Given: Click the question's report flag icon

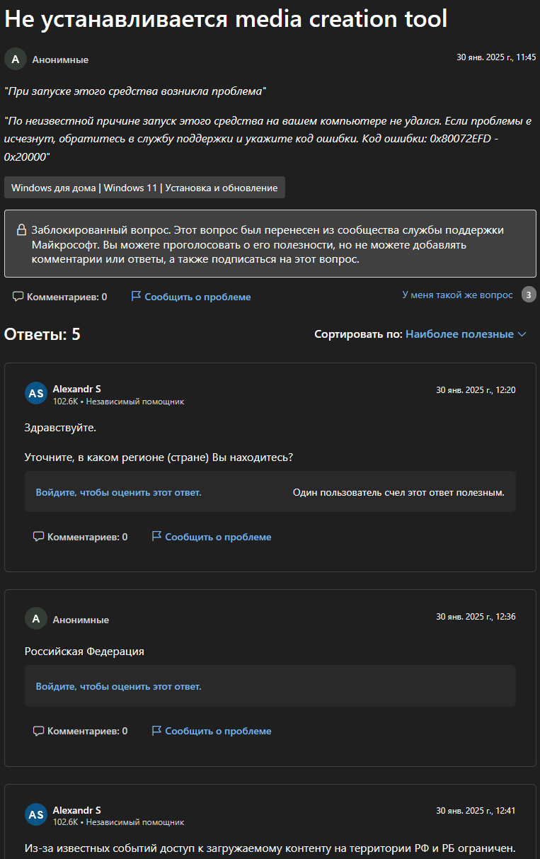Looking at the screenshot, I should [x=136, y=297].
